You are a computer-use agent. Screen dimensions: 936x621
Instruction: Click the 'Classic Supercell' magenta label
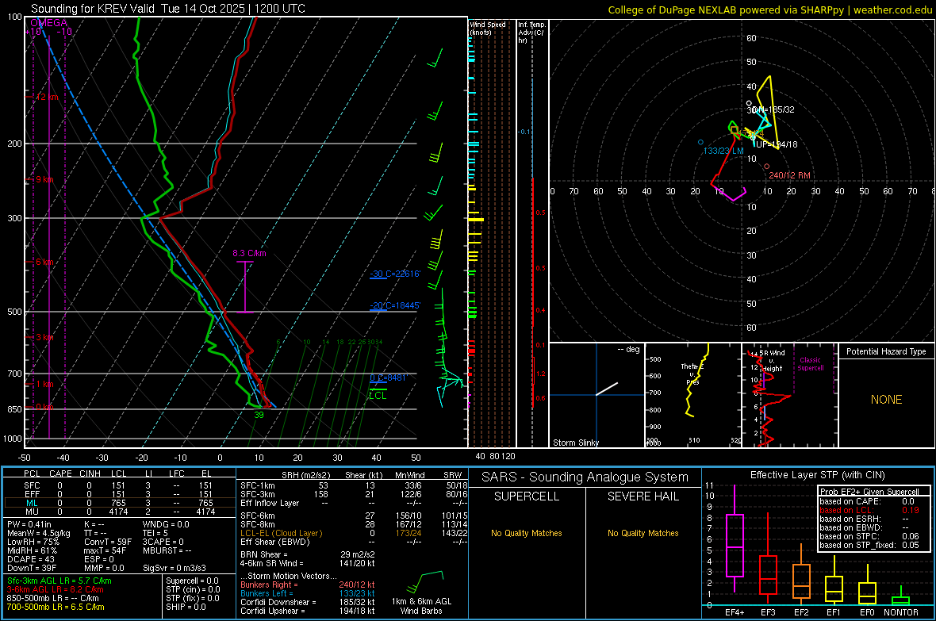coord(810,364)
